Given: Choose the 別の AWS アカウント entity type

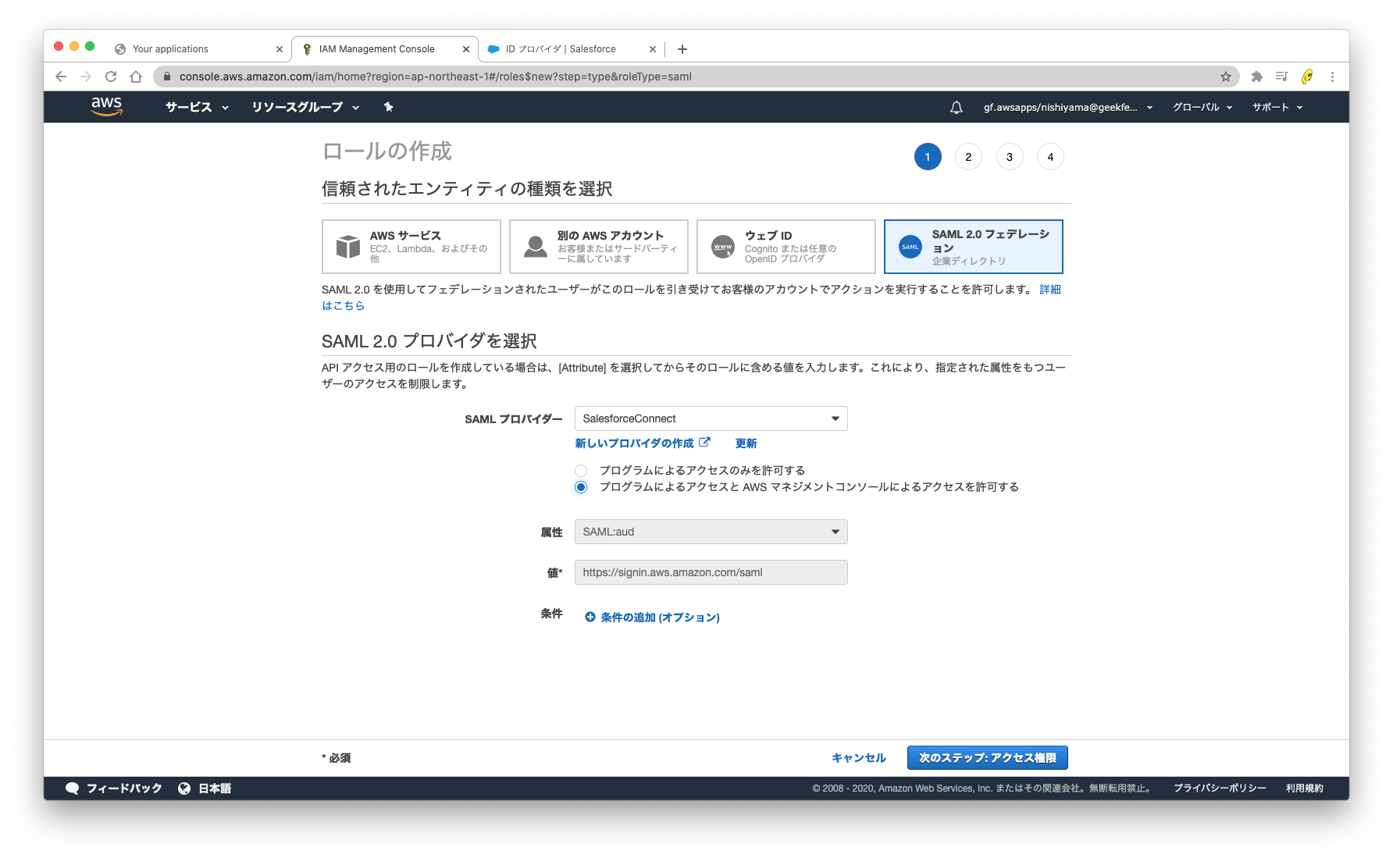Looking at the screenshot, I should (599, 247).
